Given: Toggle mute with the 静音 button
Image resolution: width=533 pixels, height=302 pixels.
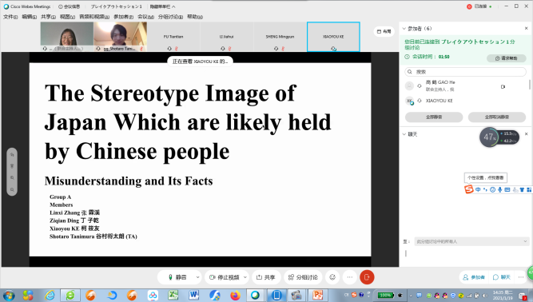Looking at the screenshot, I should coord(177,277).
